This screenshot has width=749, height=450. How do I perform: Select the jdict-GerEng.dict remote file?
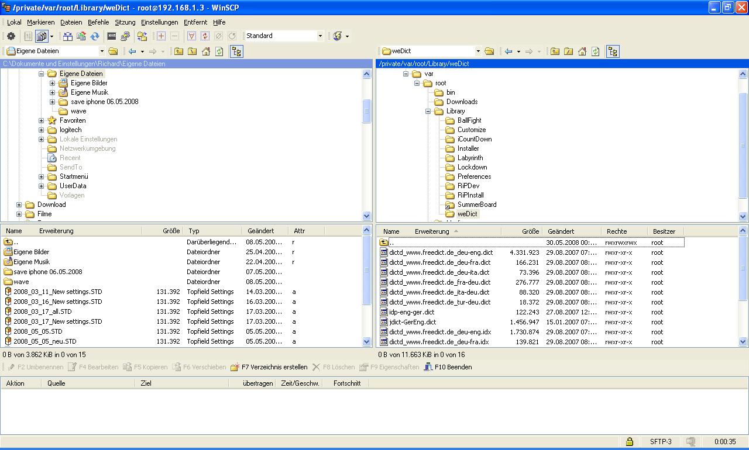click(413, 322)
